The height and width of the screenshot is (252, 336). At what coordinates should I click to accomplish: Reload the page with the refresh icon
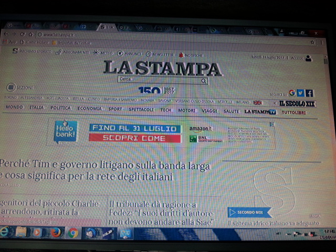pyautogui.click(x=23, y=34)
